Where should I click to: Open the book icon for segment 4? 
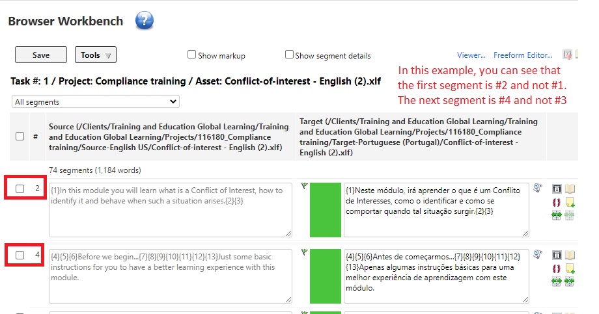[x=570, y=255]
